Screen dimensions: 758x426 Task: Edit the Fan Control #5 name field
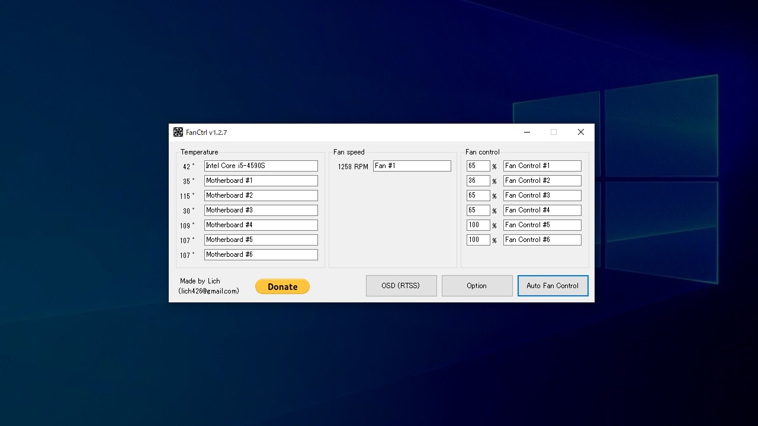pos(542,225)
